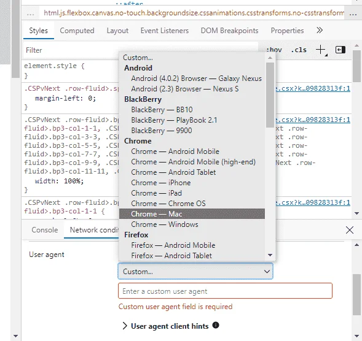Viewport: 362px width, 341px height.
Task: Toggle the computed styles sidebar icon
Action: coord(340,50)
